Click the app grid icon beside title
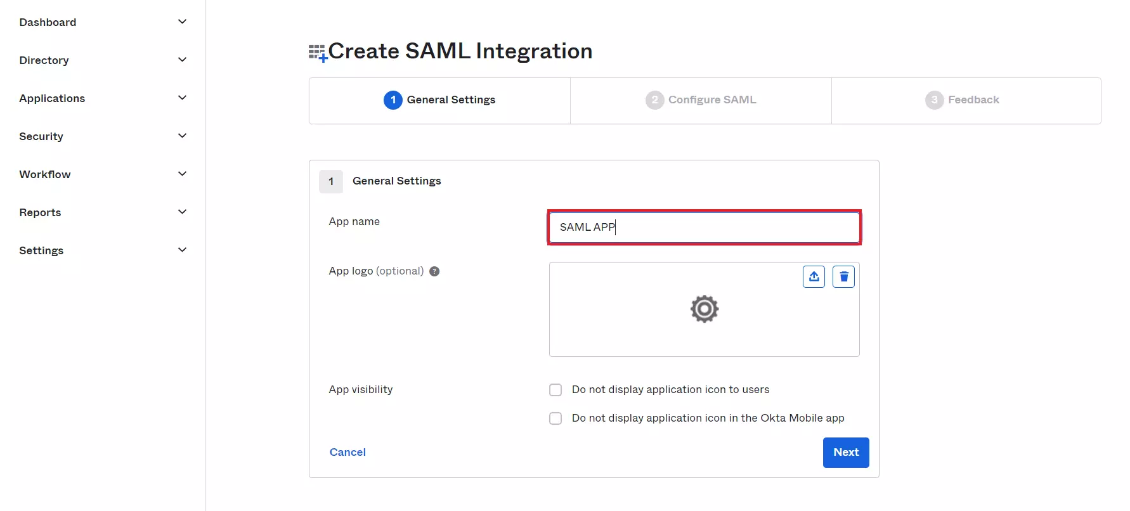 coord(318,53)
